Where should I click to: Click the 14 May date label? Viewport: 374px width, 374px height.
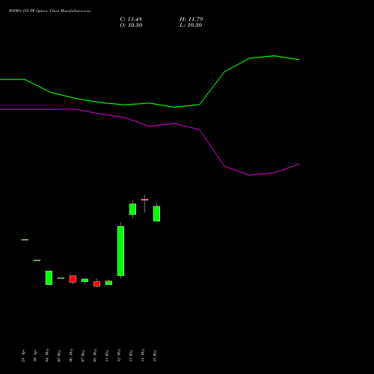[143, 355]
